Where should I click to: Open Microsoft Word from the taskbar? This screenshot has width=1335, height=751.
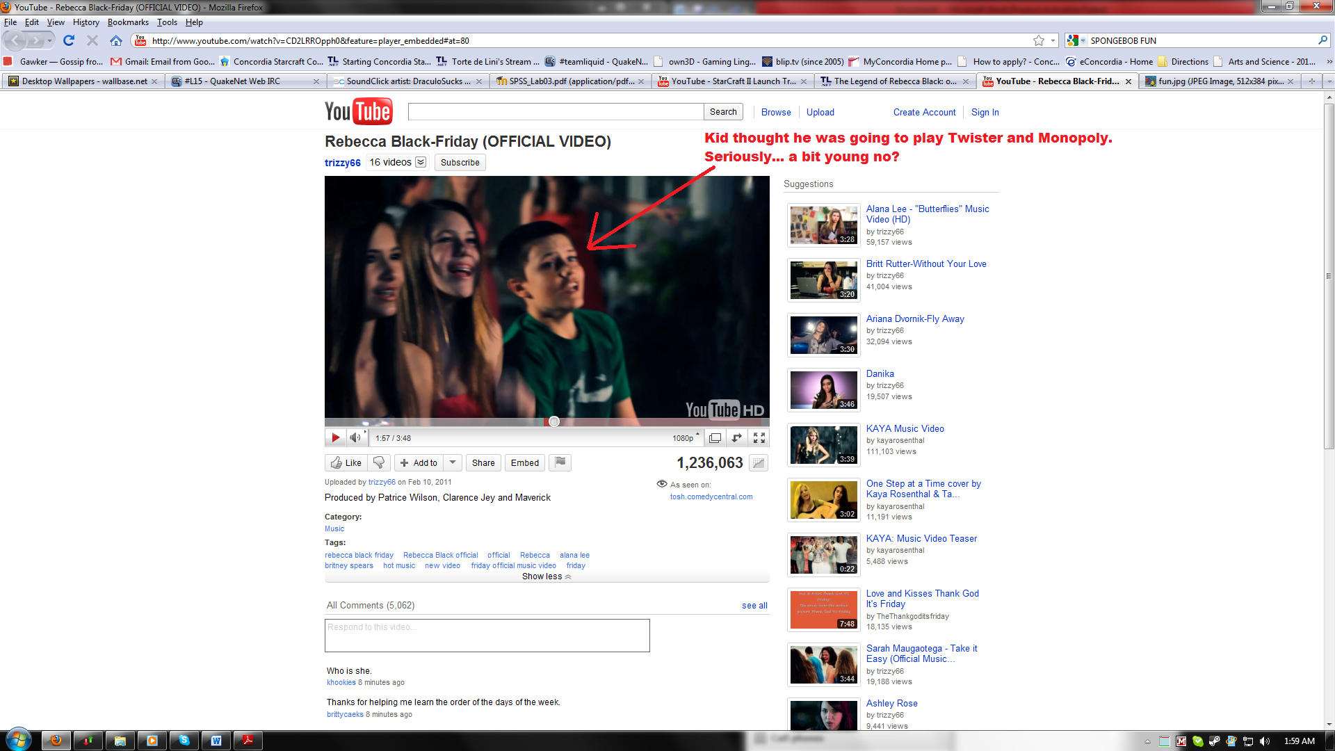coord(216,741)
